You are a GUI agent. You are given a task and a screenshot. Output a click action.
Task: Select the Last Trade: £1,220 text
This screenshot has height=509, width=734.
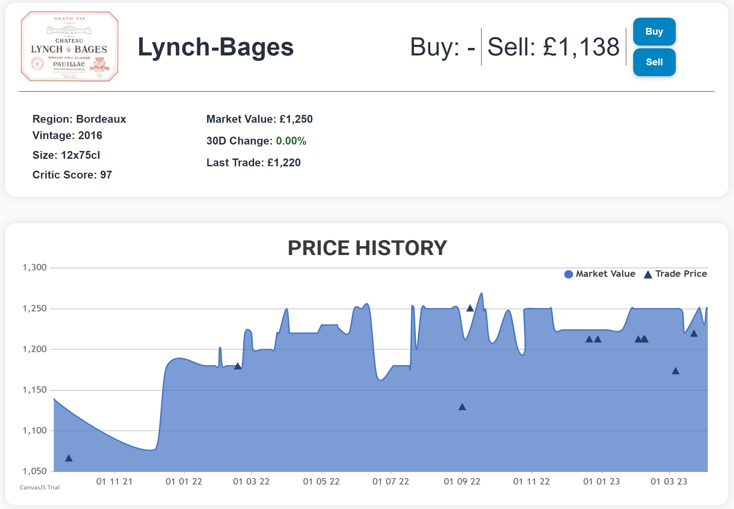pos(253,163)
